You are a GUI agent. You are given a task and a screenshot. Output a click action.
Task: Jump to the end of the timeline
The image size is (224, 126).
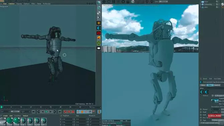pos(60,112)
